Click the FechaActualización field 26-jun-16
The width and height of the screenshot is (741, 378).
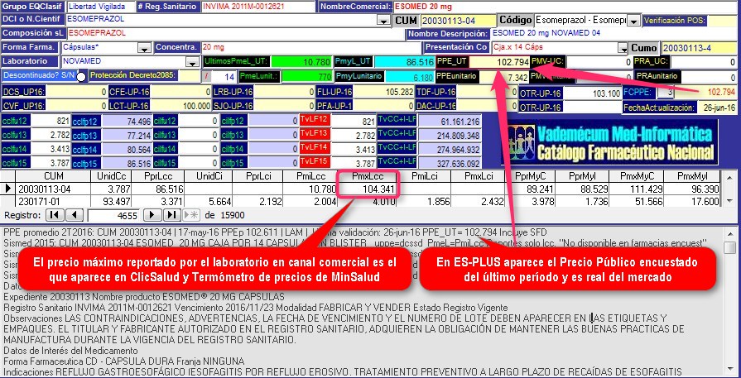coord(717,108)
